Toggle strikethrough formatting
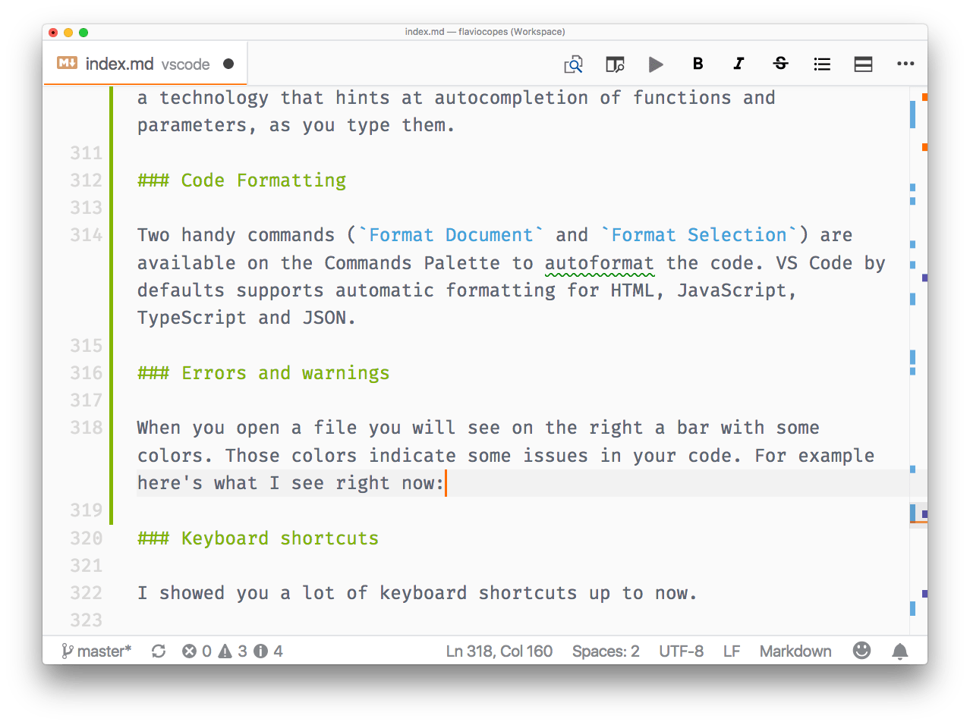The width and height of the screenshot is (970, 725). (x=780, y=64)
